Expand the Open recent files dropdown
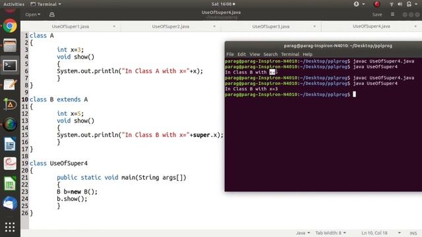The image size is (422, 237). (33, 14)
